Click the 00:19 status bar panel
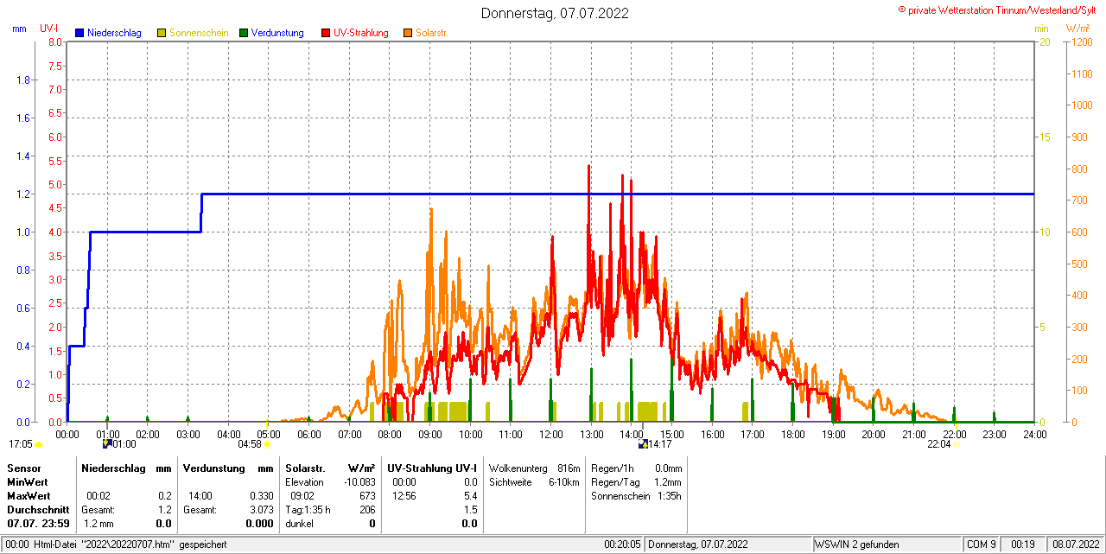 click(1024, 544)
